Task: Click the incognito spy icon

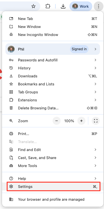Action: [x=11, y=35]
